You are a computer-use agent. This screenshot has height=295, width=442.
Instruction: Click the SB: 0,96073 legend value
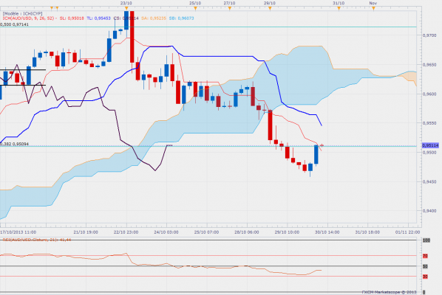pyautogui.click(x=182, y=18)
